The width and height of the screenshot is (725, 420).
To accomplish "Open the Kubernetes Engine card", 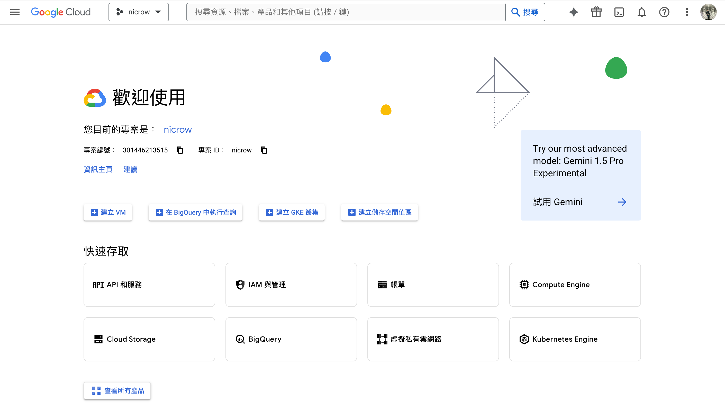I will coord(575,340).
